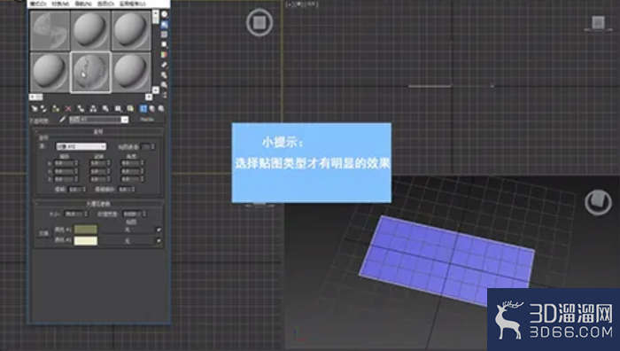Click the 交换 swap colors button

tap(43, 233)
